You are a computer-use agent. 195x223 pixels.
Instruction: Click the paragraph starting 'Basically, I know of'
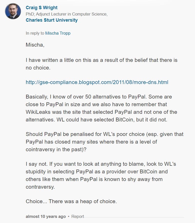point(101,108)
